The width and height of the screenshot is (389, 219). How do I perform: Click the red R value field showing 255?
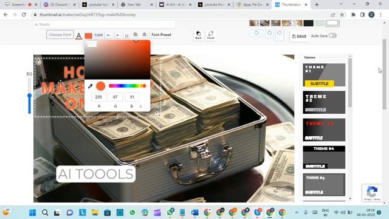click(x=98, y=97)
